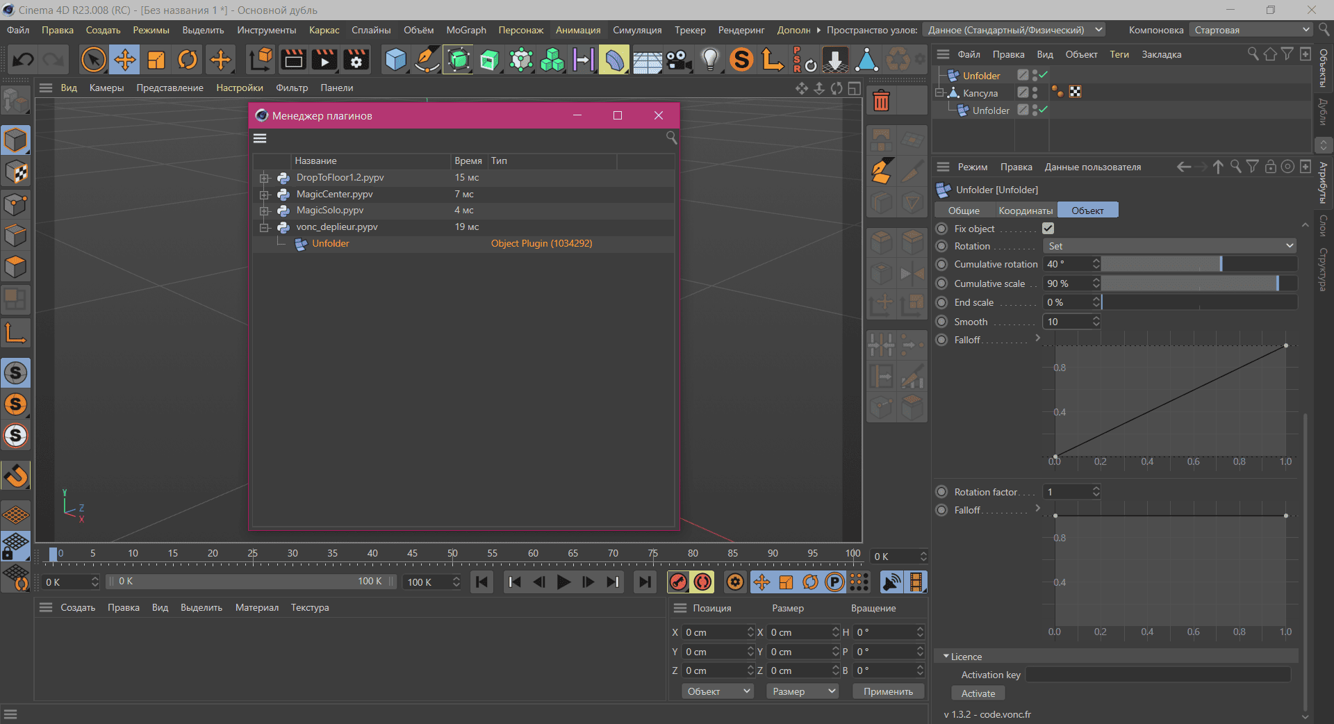Viewport: 1334px width, 724px height.
Task: Toggle Autokeying red circle icon
Action: [703, 582]
